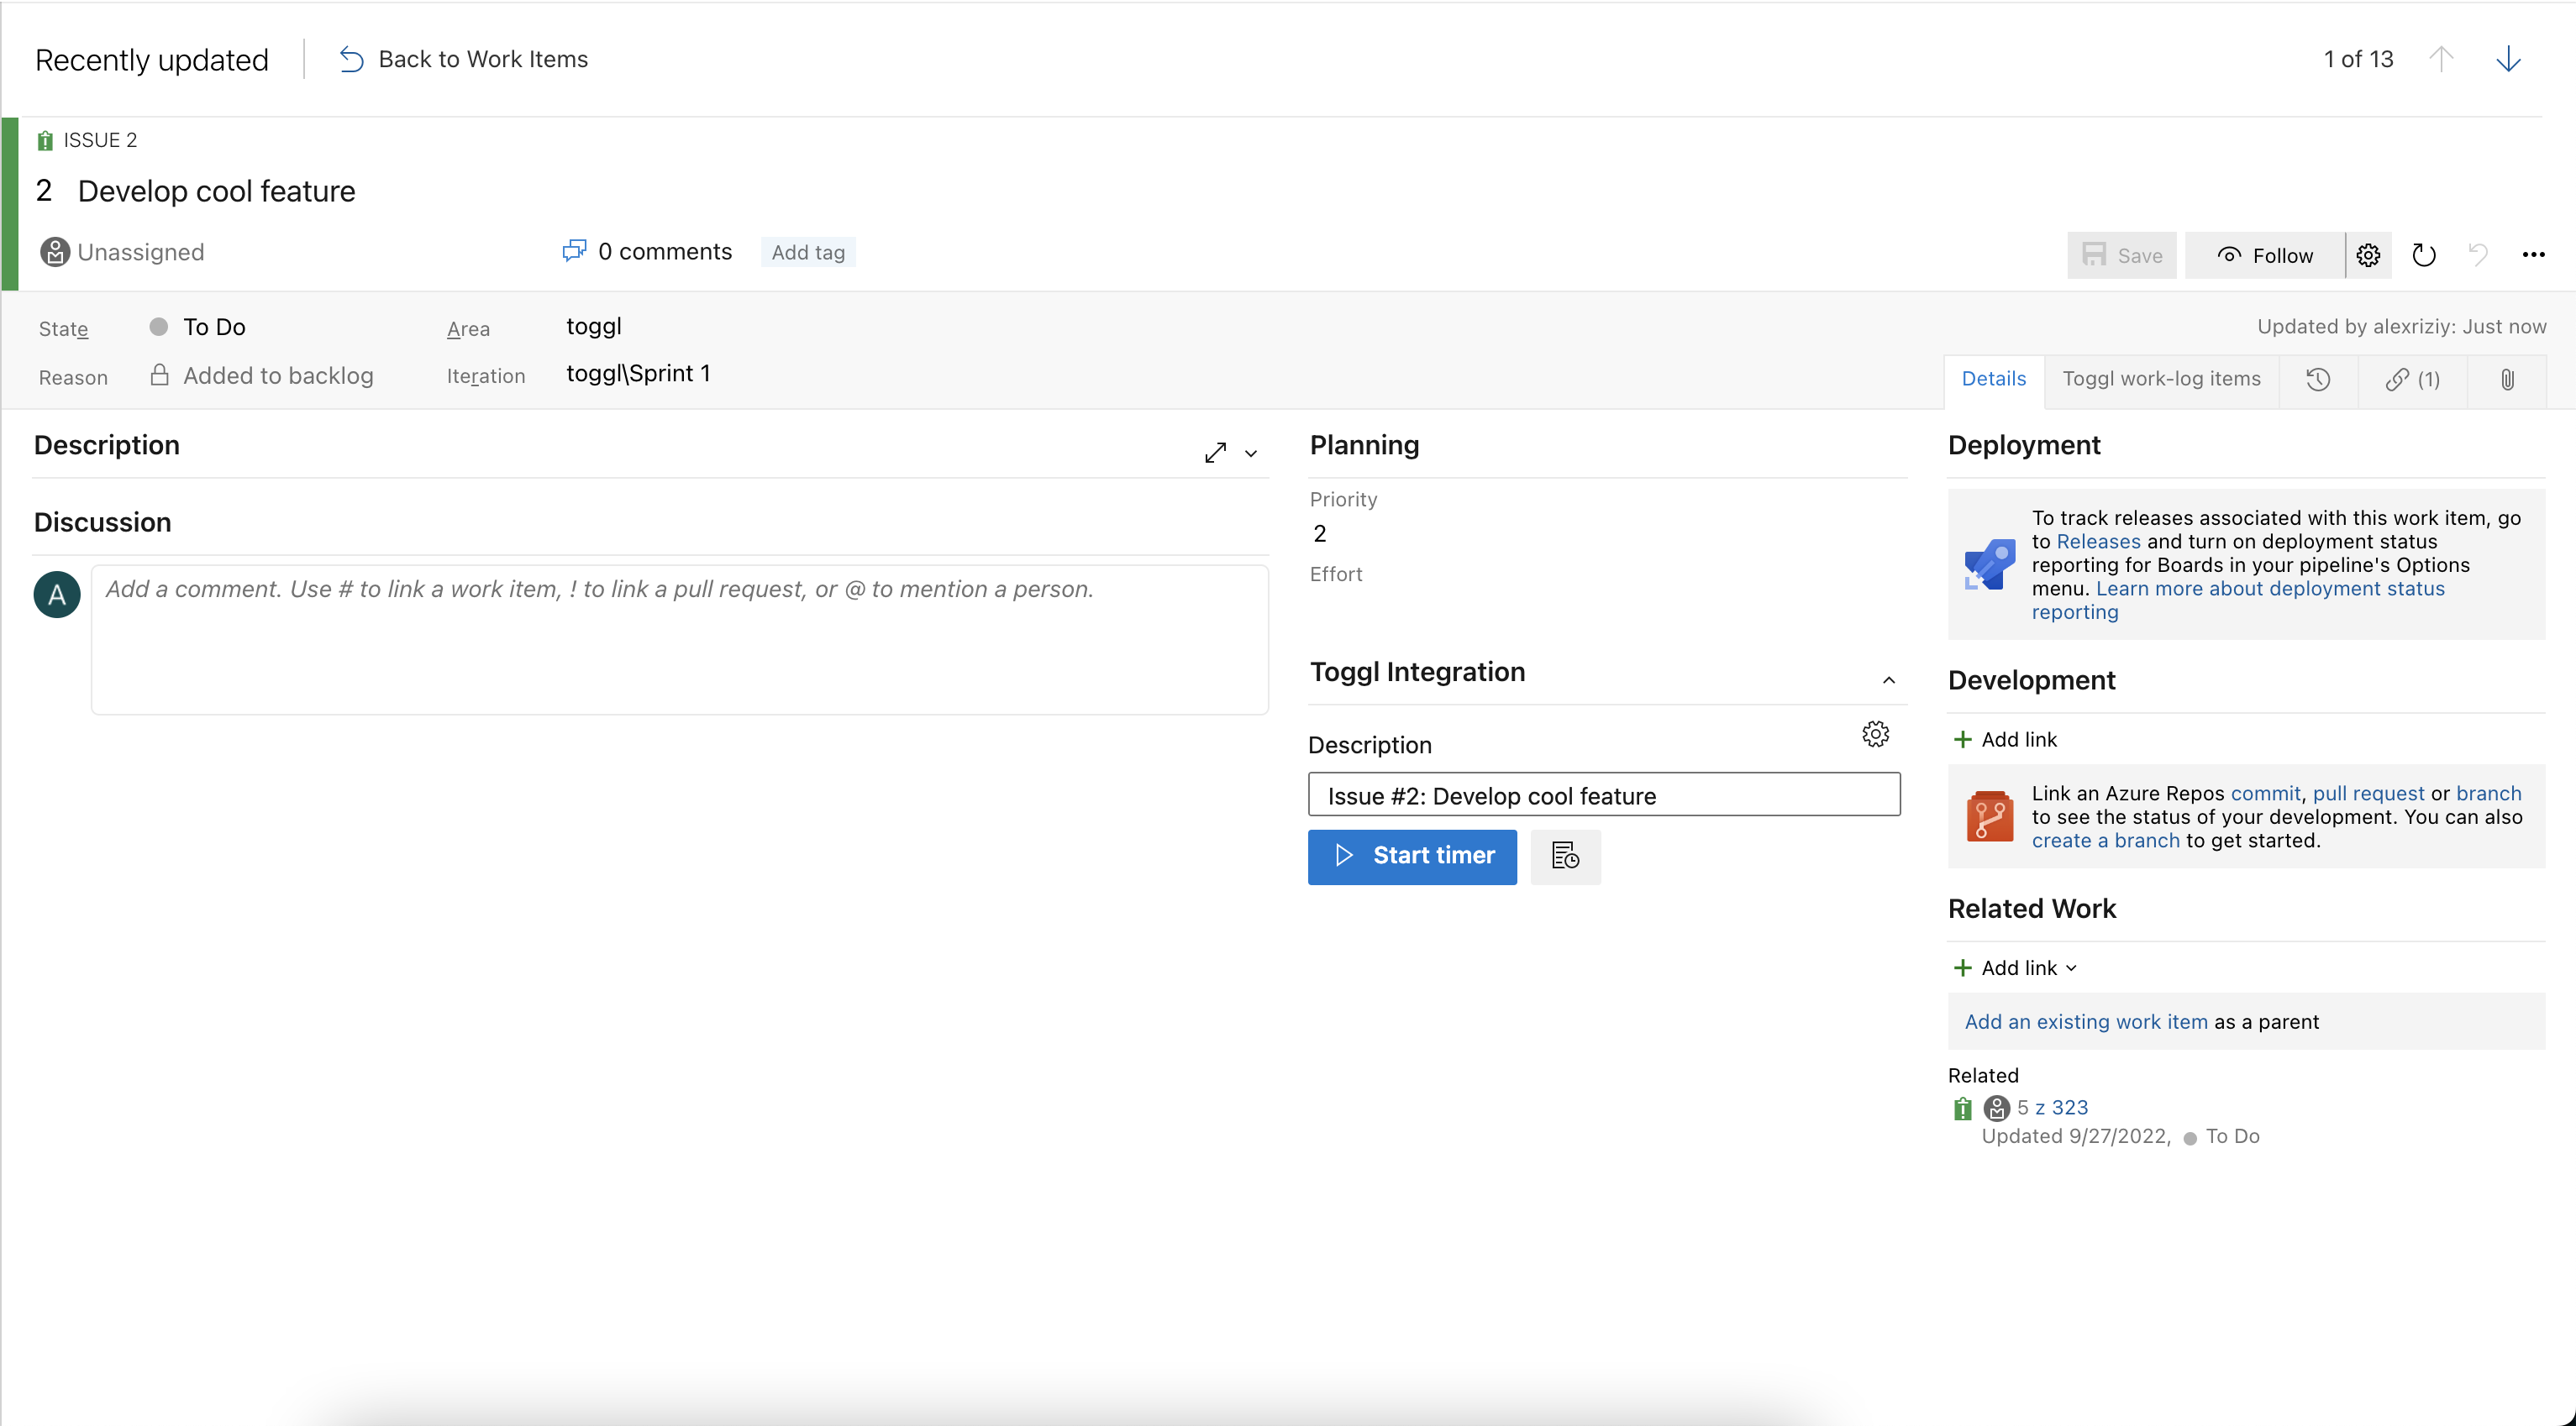This screenshot has height=1426, width=2576.
Task: Collapse the Description section chevron
Action: pos(1250,453)
